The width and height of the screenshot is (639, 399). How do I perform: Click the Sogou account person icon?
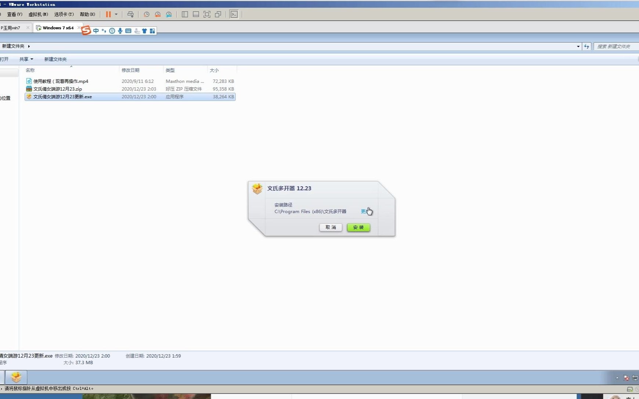click(x=137, y=31)
